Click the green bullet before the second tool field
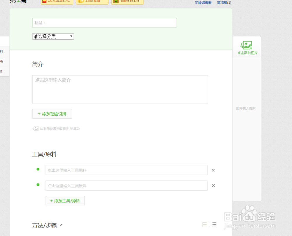This screenshot has width=292, height=236. pyautogui.click(x=38, y=185)
